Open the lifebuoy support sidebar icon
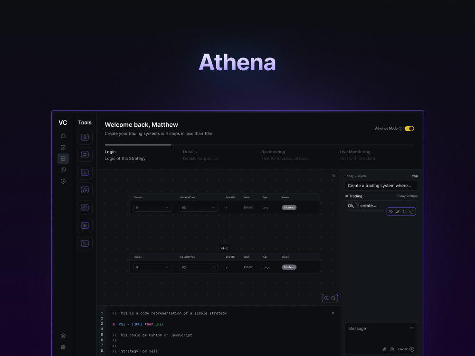This screenshot has height=356, width=475. (63, 336)
